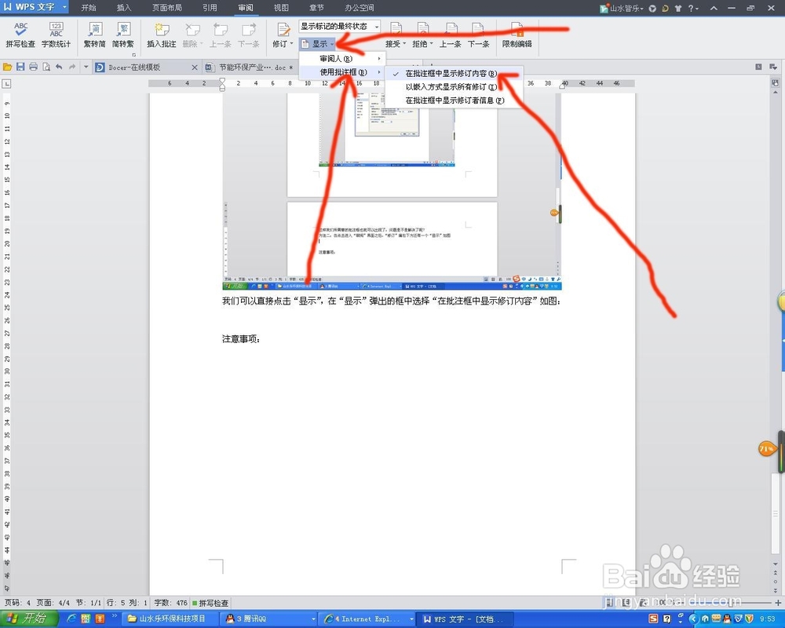Click 拒绝 reject revision icon
785x628 pixels.
[422, 35]
